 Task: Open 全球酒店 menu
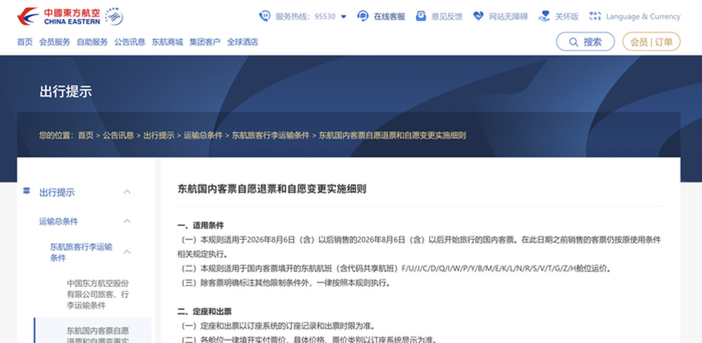243,42
